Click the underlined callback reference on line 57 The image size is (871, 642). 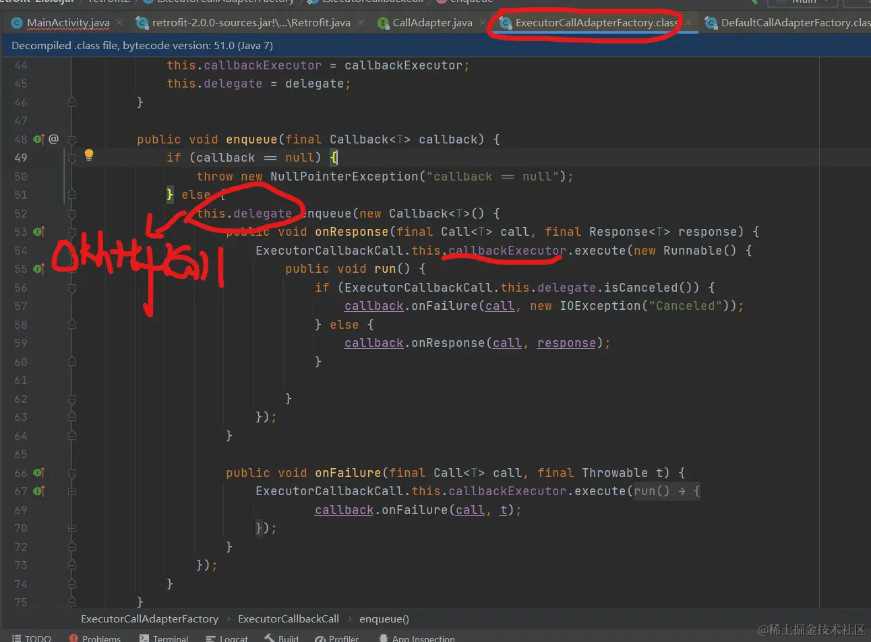click(373, 306)
